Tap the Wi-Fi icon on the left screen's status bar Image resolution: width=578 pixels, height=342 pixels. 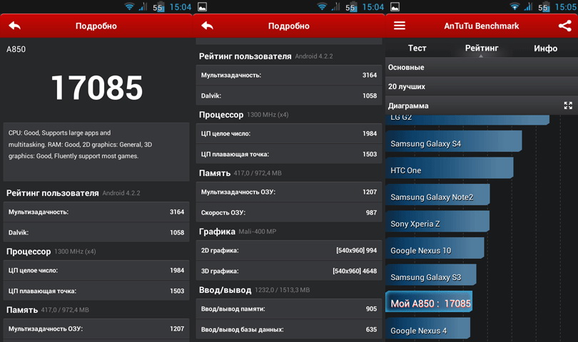129,6
